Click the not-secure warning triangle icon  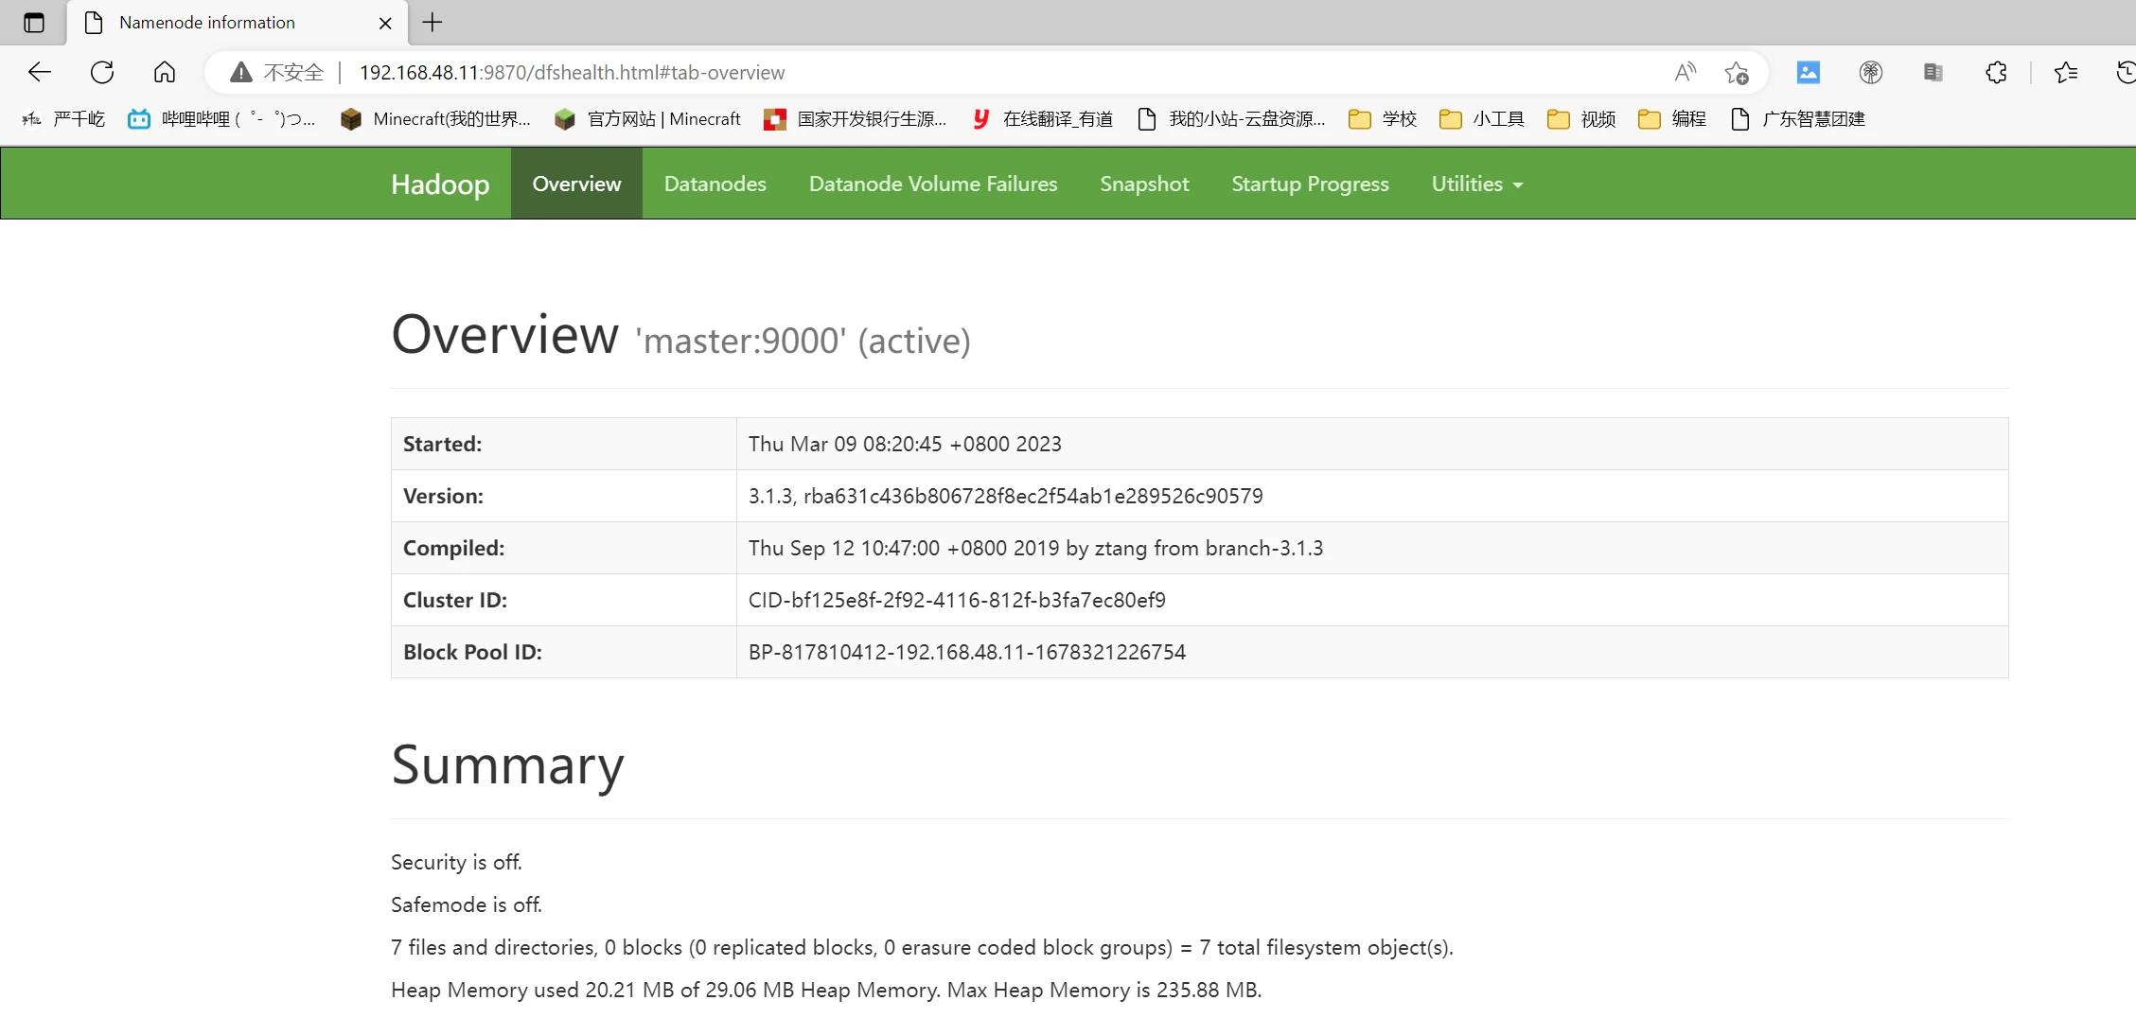point(241,72)
